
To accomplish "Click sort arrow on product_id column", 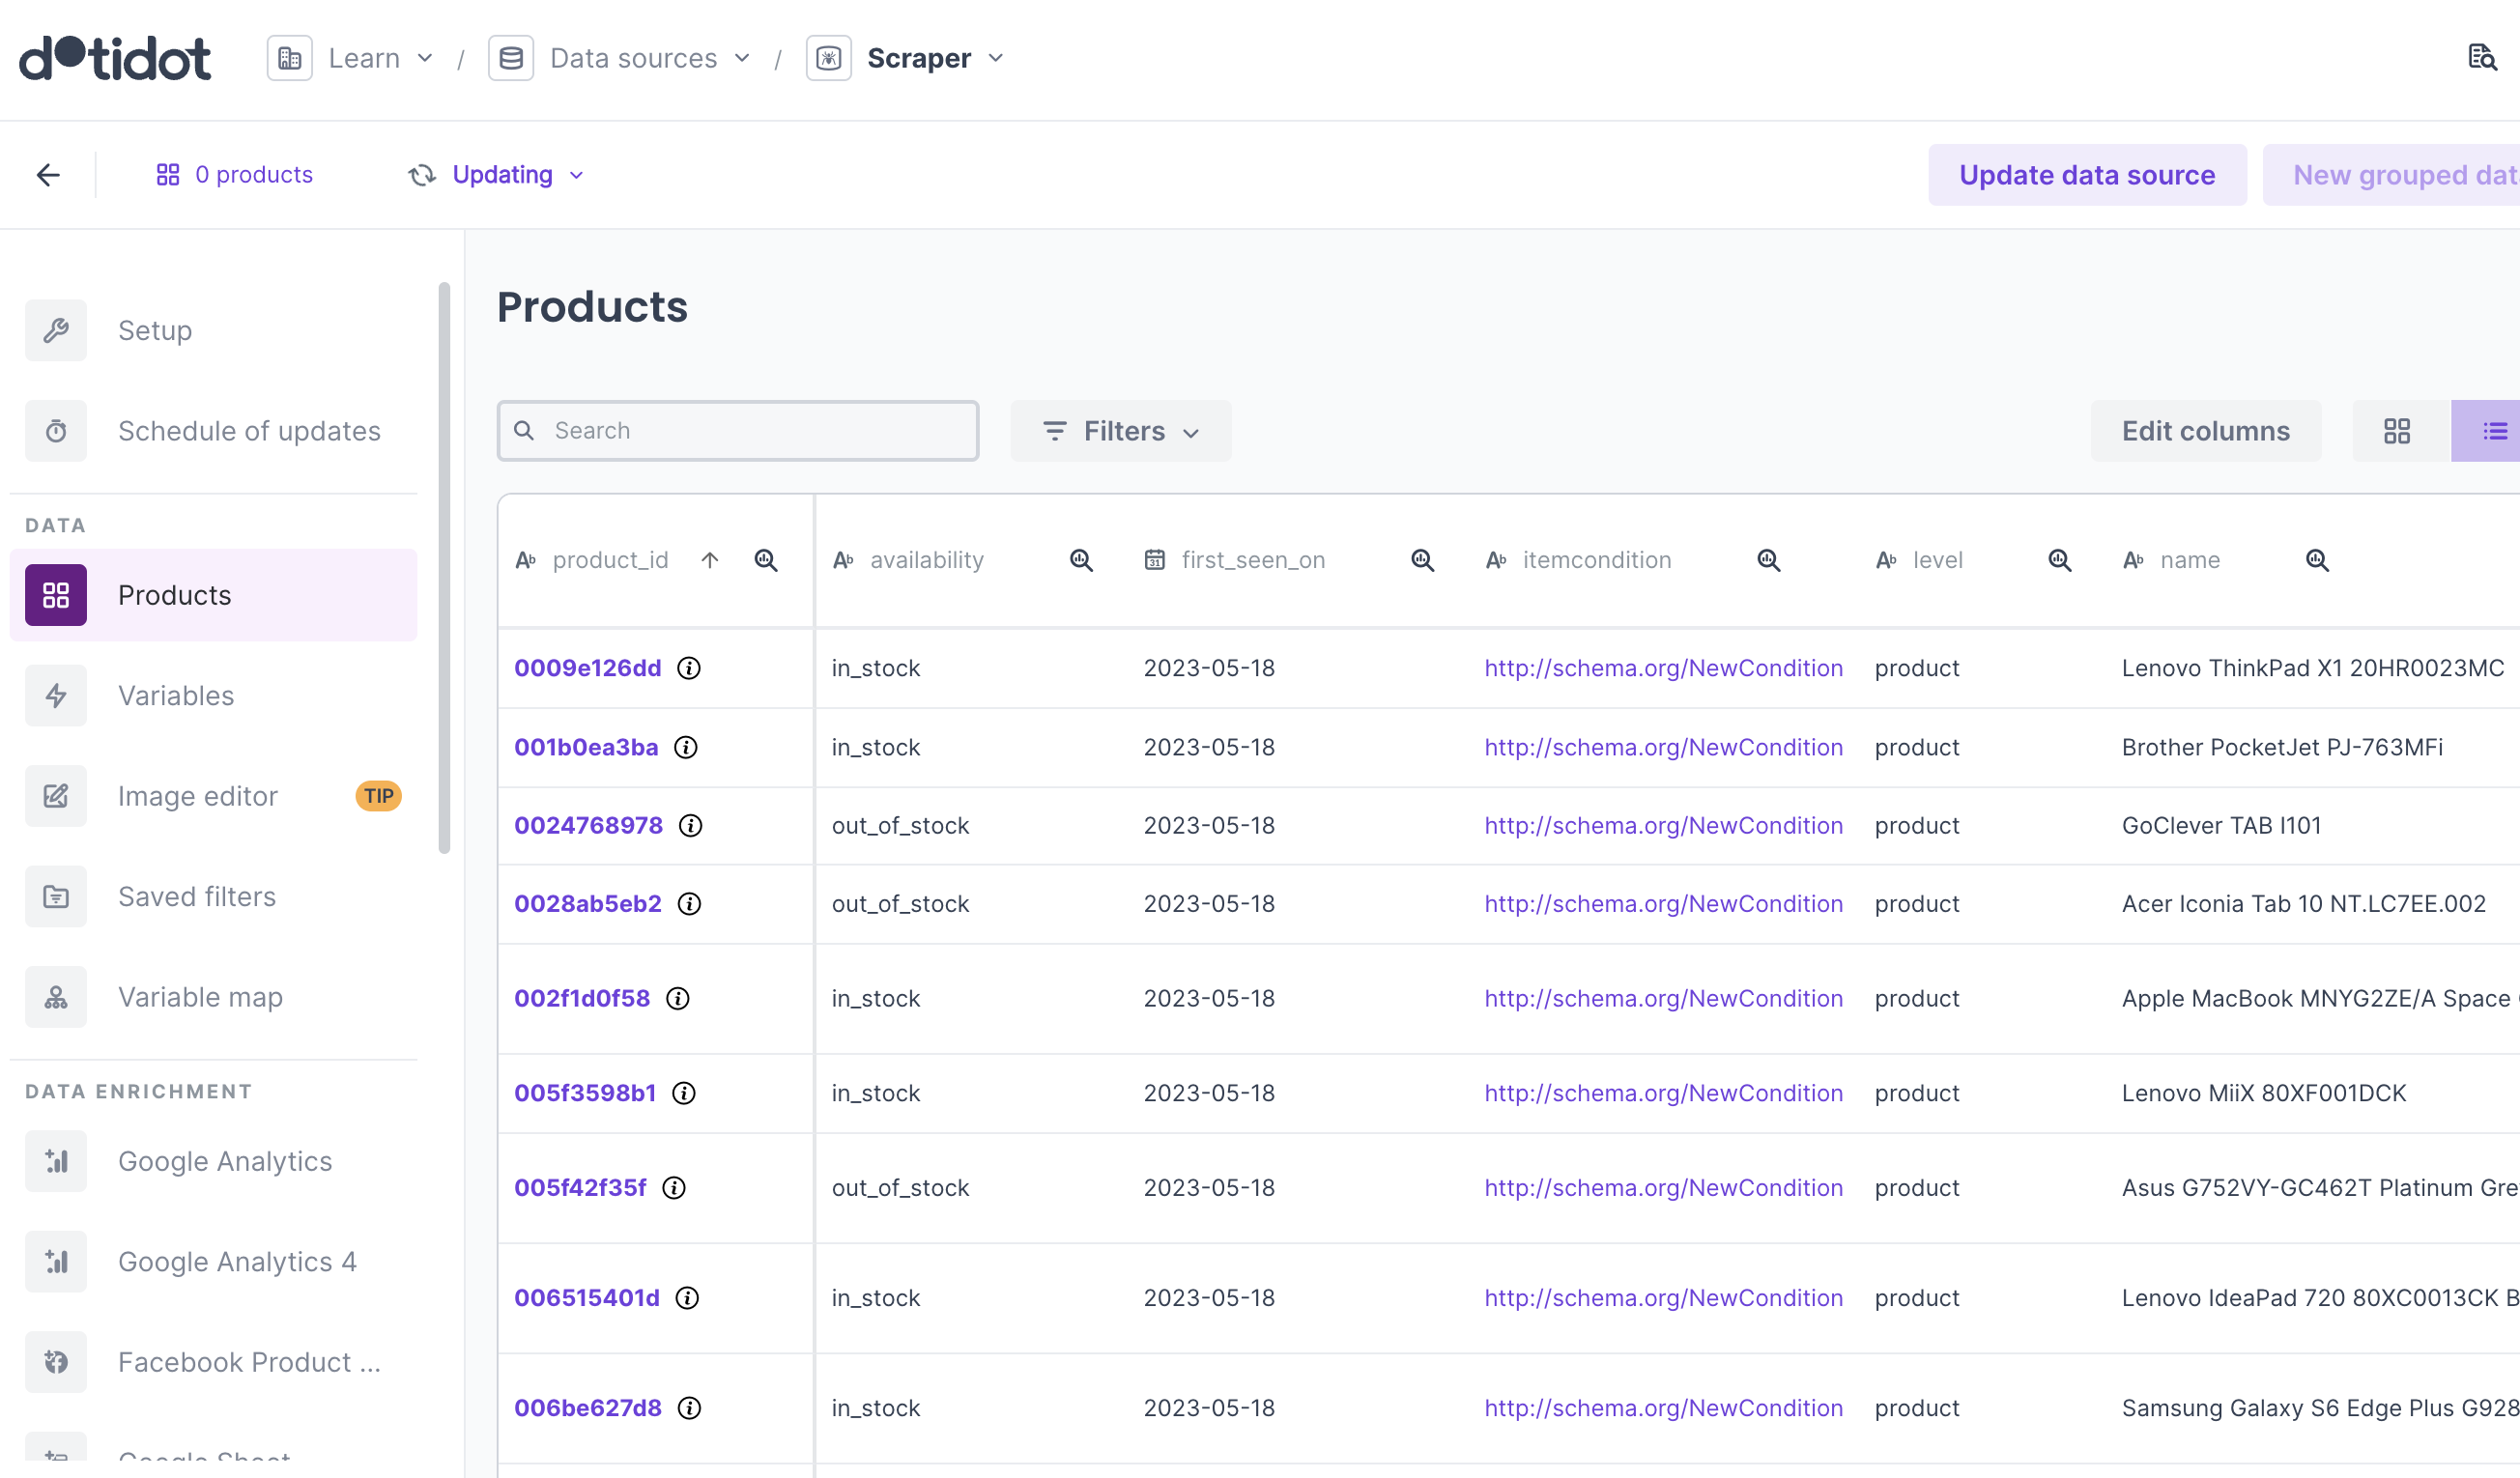I will 710,560.
